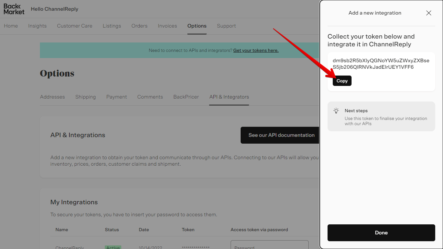Open the Insights menu item
This screenshot has height=249, width=443.
37,26
